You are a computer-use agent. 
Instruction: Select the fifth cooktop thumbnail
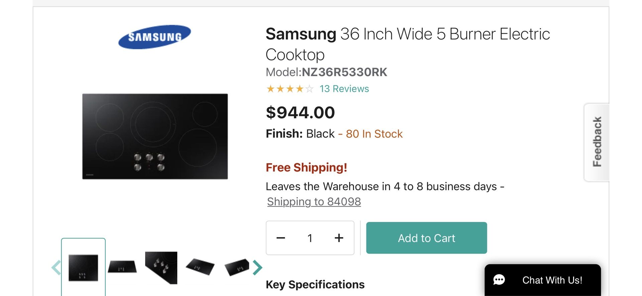(x=237, y=267)
